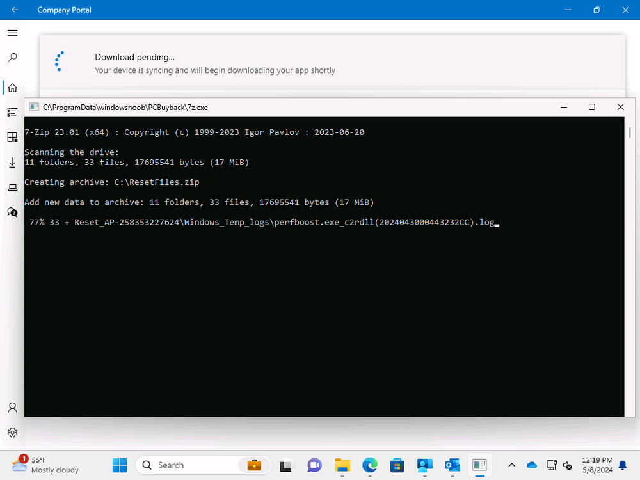
Task: Open Task View from the taskbar
Action: coord(287,465)
